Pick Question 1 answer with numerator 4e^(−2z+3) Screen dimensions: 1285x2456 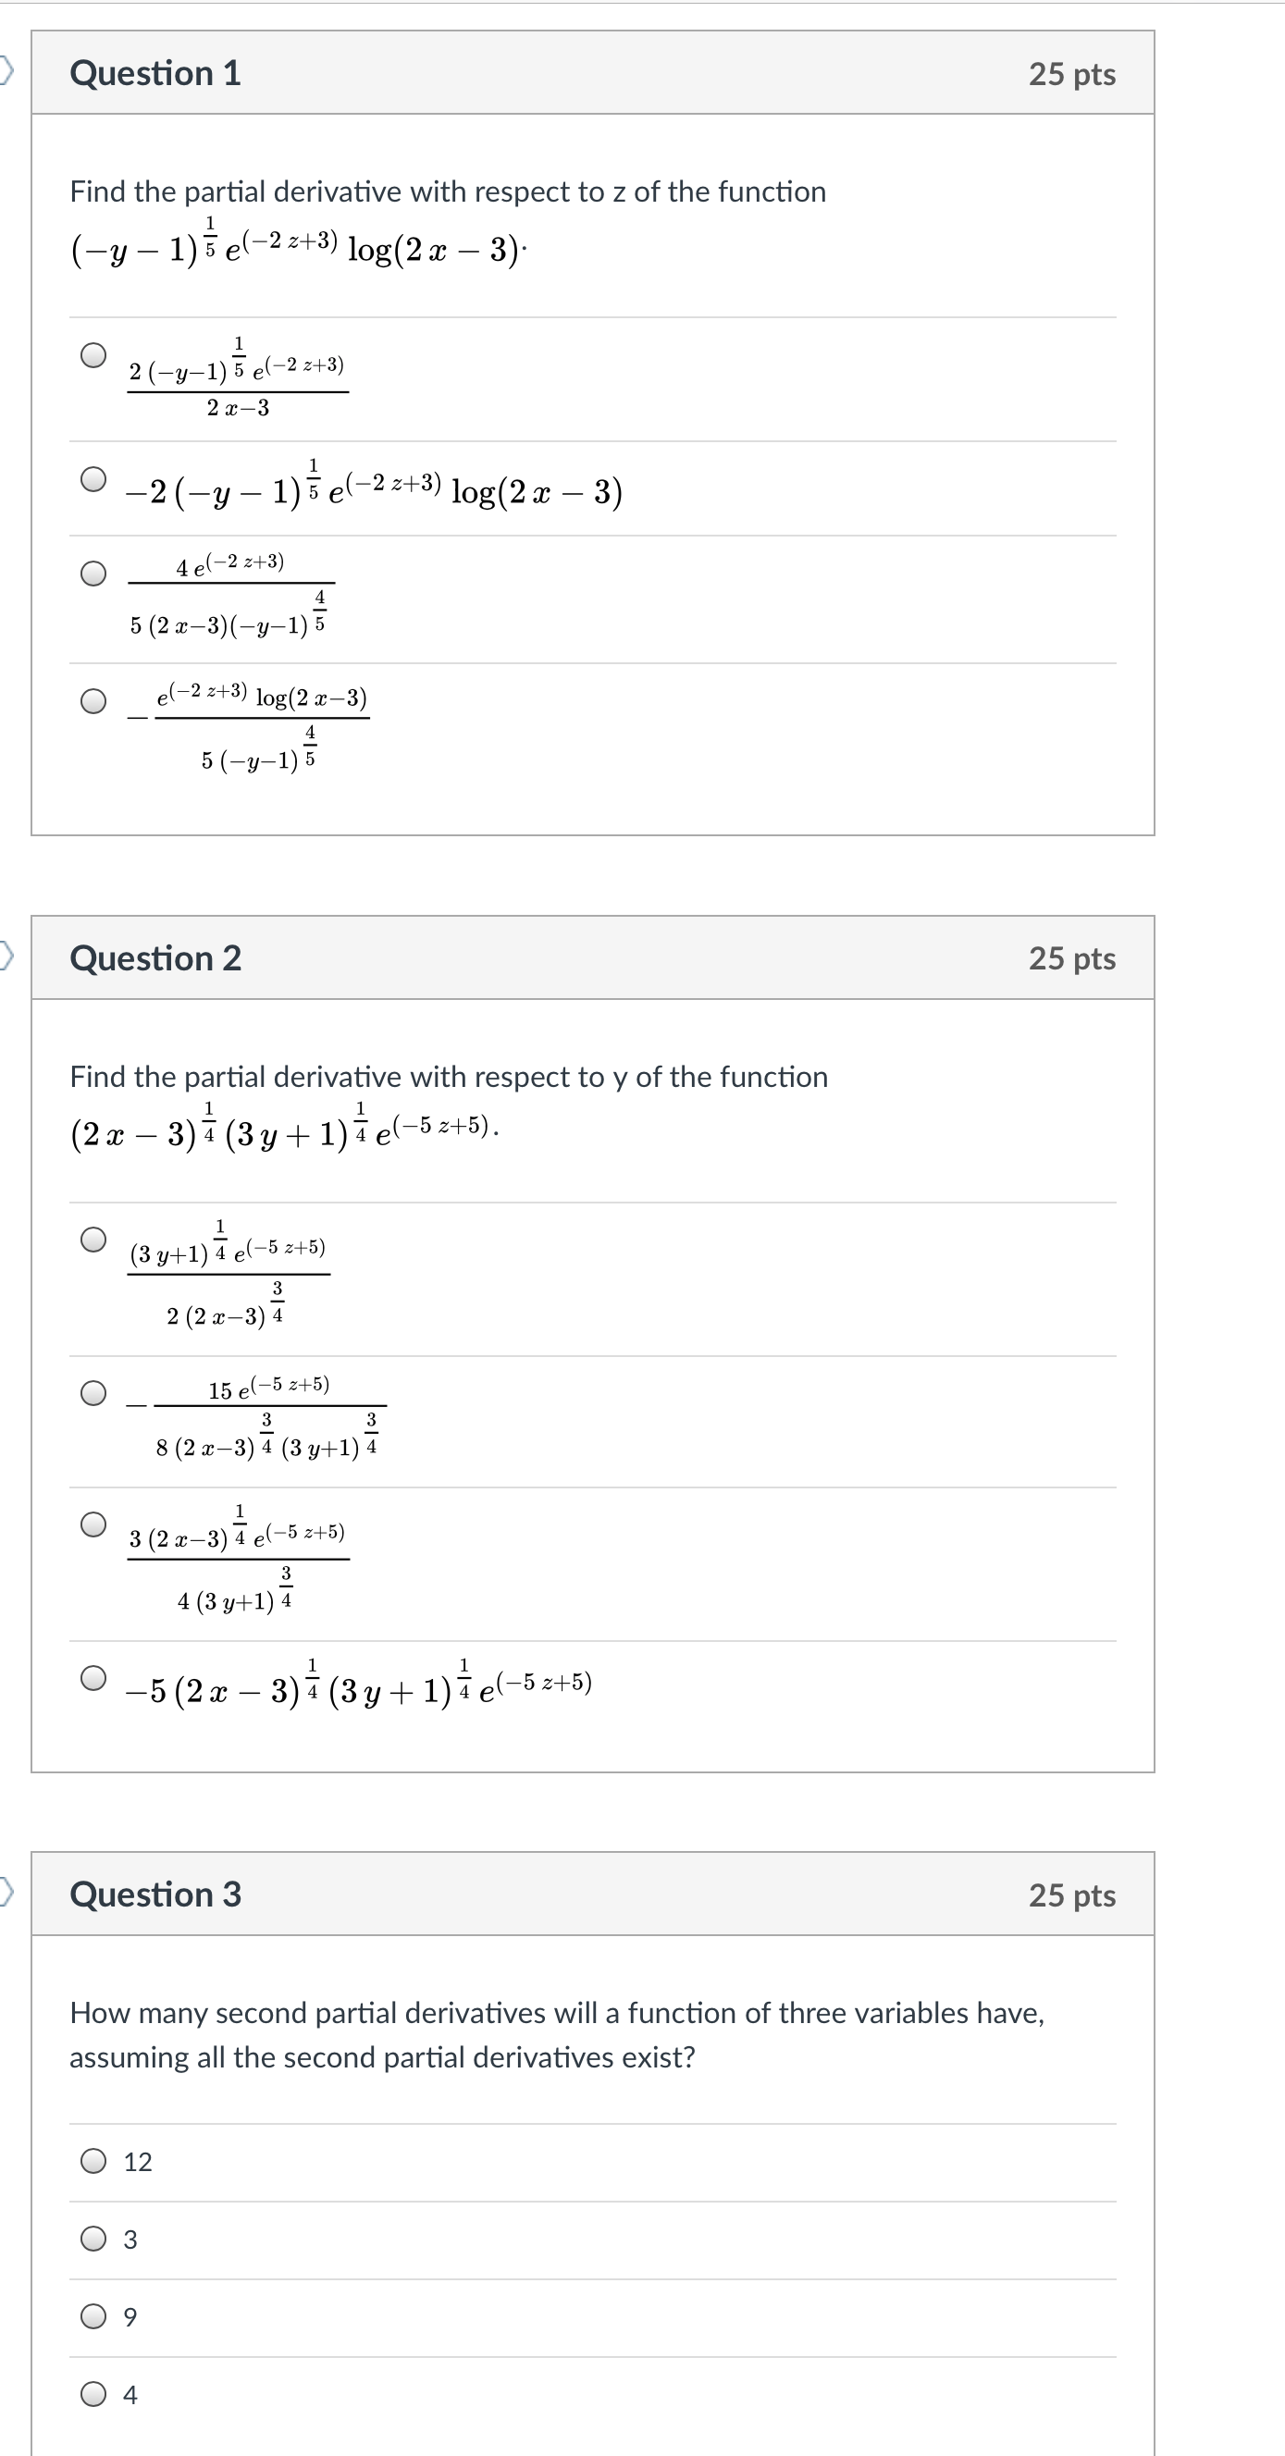93,573
